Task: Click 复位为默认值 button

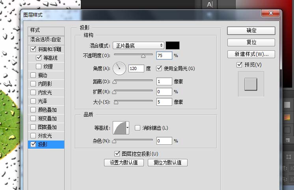Action: pos(167,162)
